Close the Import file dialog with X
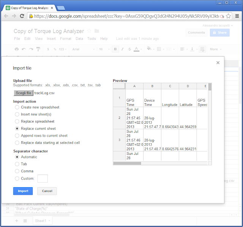Viewport: 243px width, 227px height. (218, 63)
